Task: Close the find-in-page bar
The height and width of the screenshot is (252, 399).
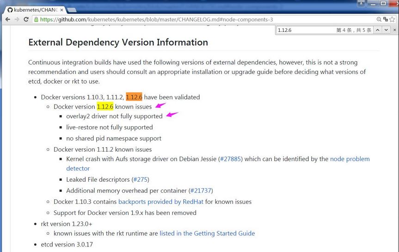Action: 393,30
